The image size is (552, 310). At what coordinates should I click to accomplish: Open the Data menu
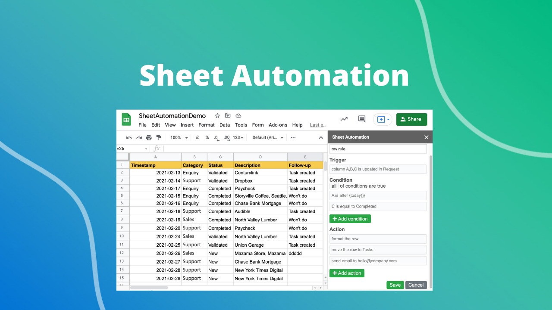(x=225, y=125)
